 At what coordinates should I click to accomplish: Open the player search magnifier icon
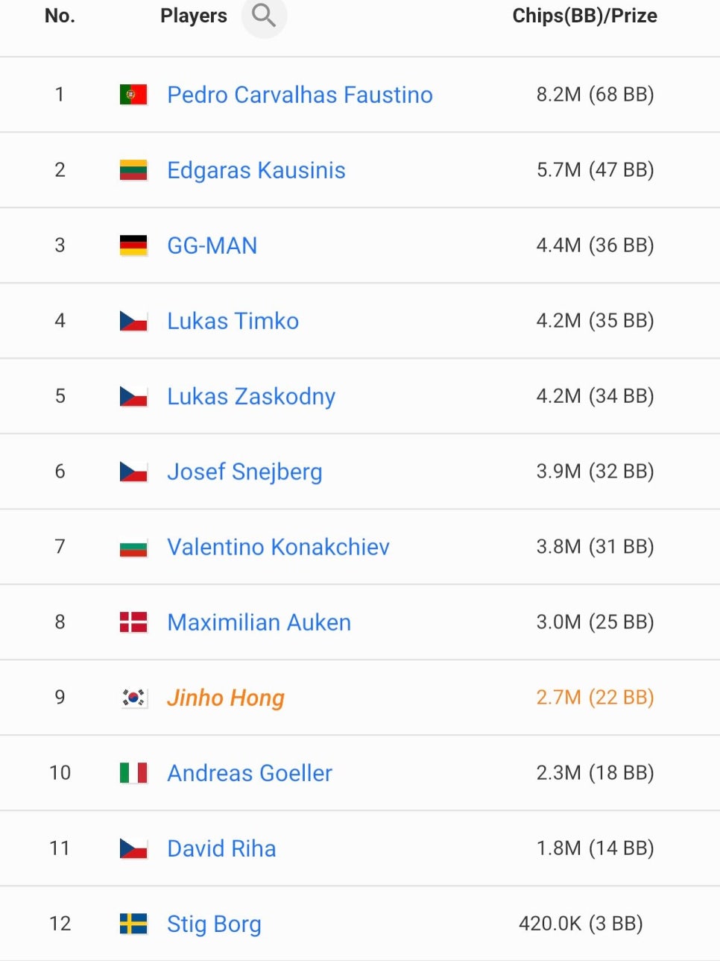point(264,15)
